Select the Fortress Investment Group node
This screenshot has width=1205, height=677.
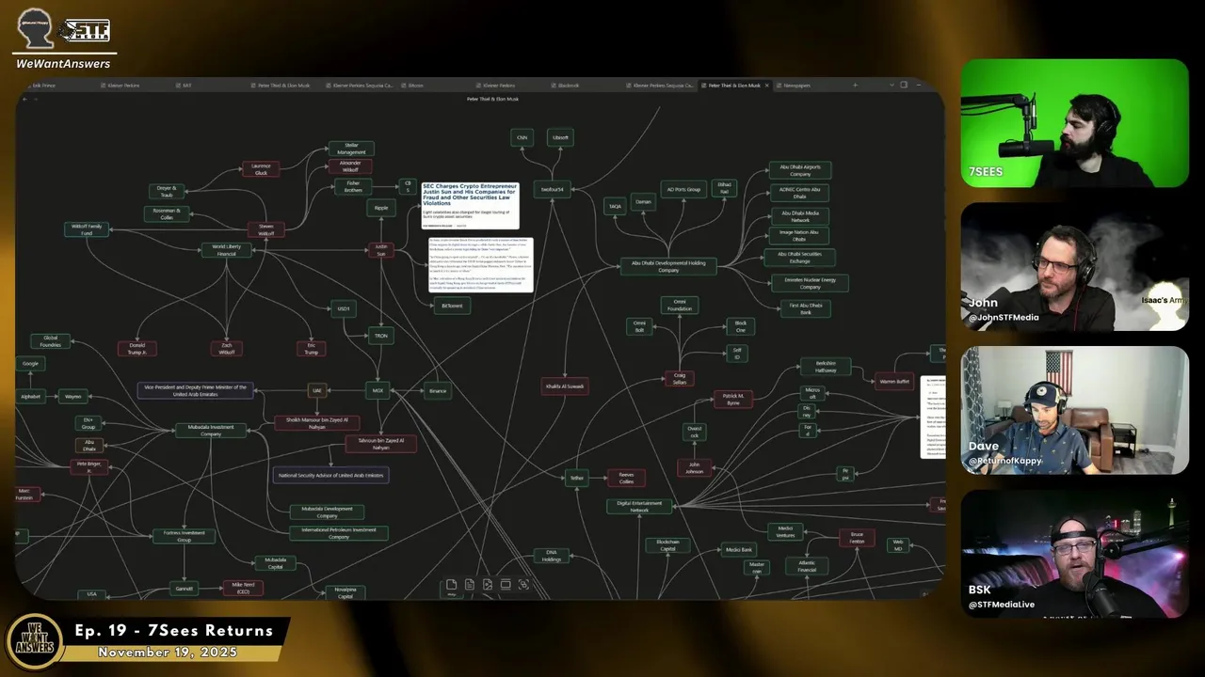pyautogui.click(x=185, y=537)
